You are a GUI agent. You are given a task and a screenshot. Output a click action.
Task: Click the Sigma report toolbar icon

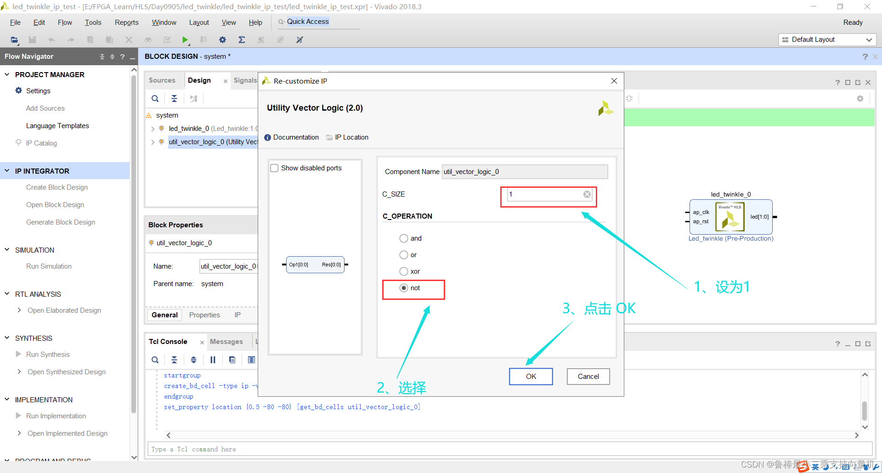(242, 40)
